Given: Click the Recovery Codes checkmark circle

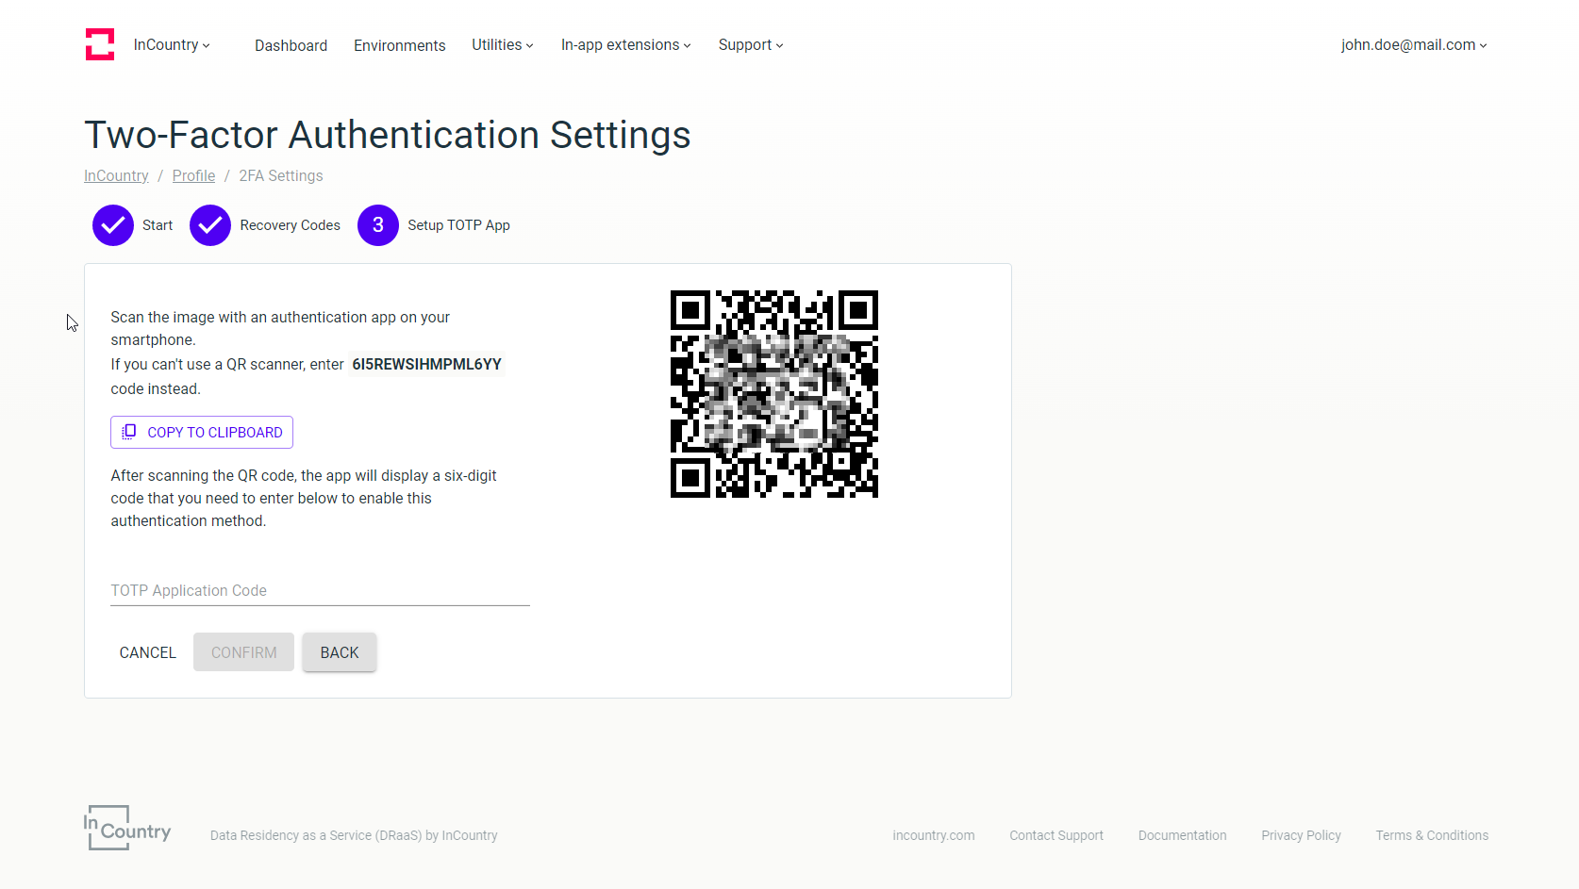Looking at the screenshot, I should click(x=210, y=225).
